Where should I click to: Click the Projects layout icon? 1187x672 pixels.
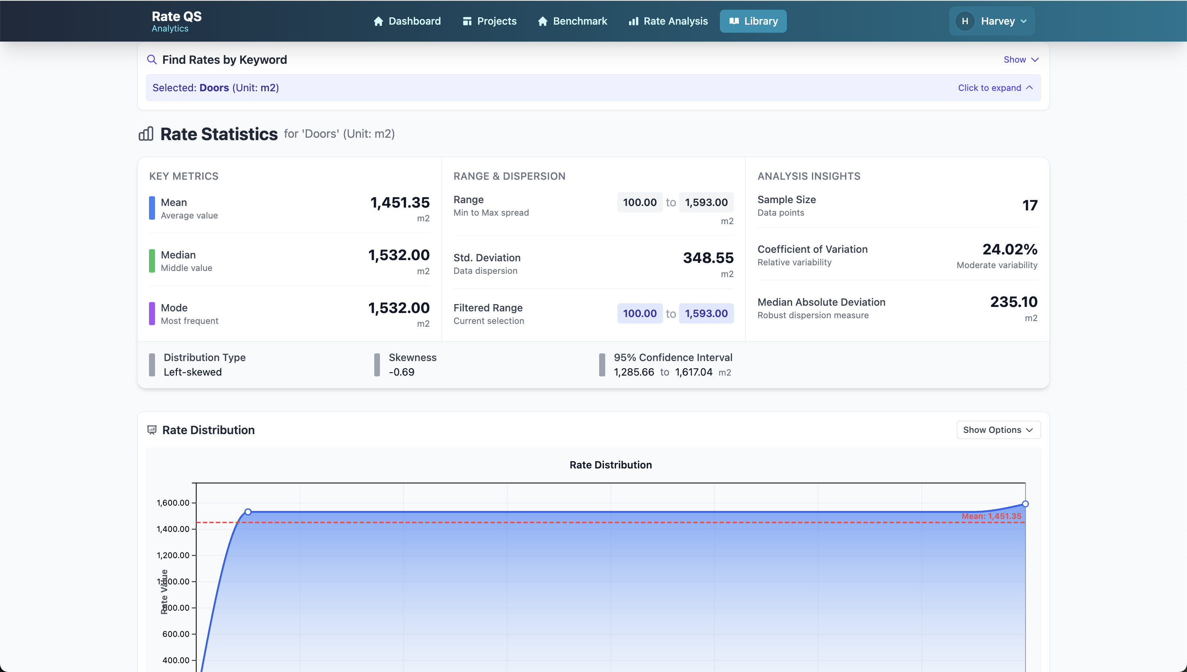click(x=467, y=21)
